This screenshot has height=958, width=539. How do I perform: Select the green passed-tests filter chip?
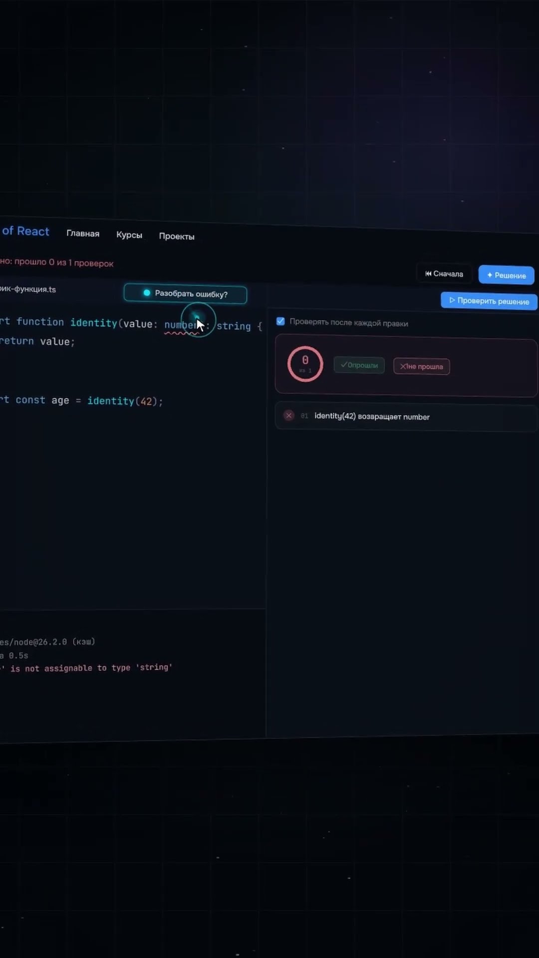[x=359, y=365]
